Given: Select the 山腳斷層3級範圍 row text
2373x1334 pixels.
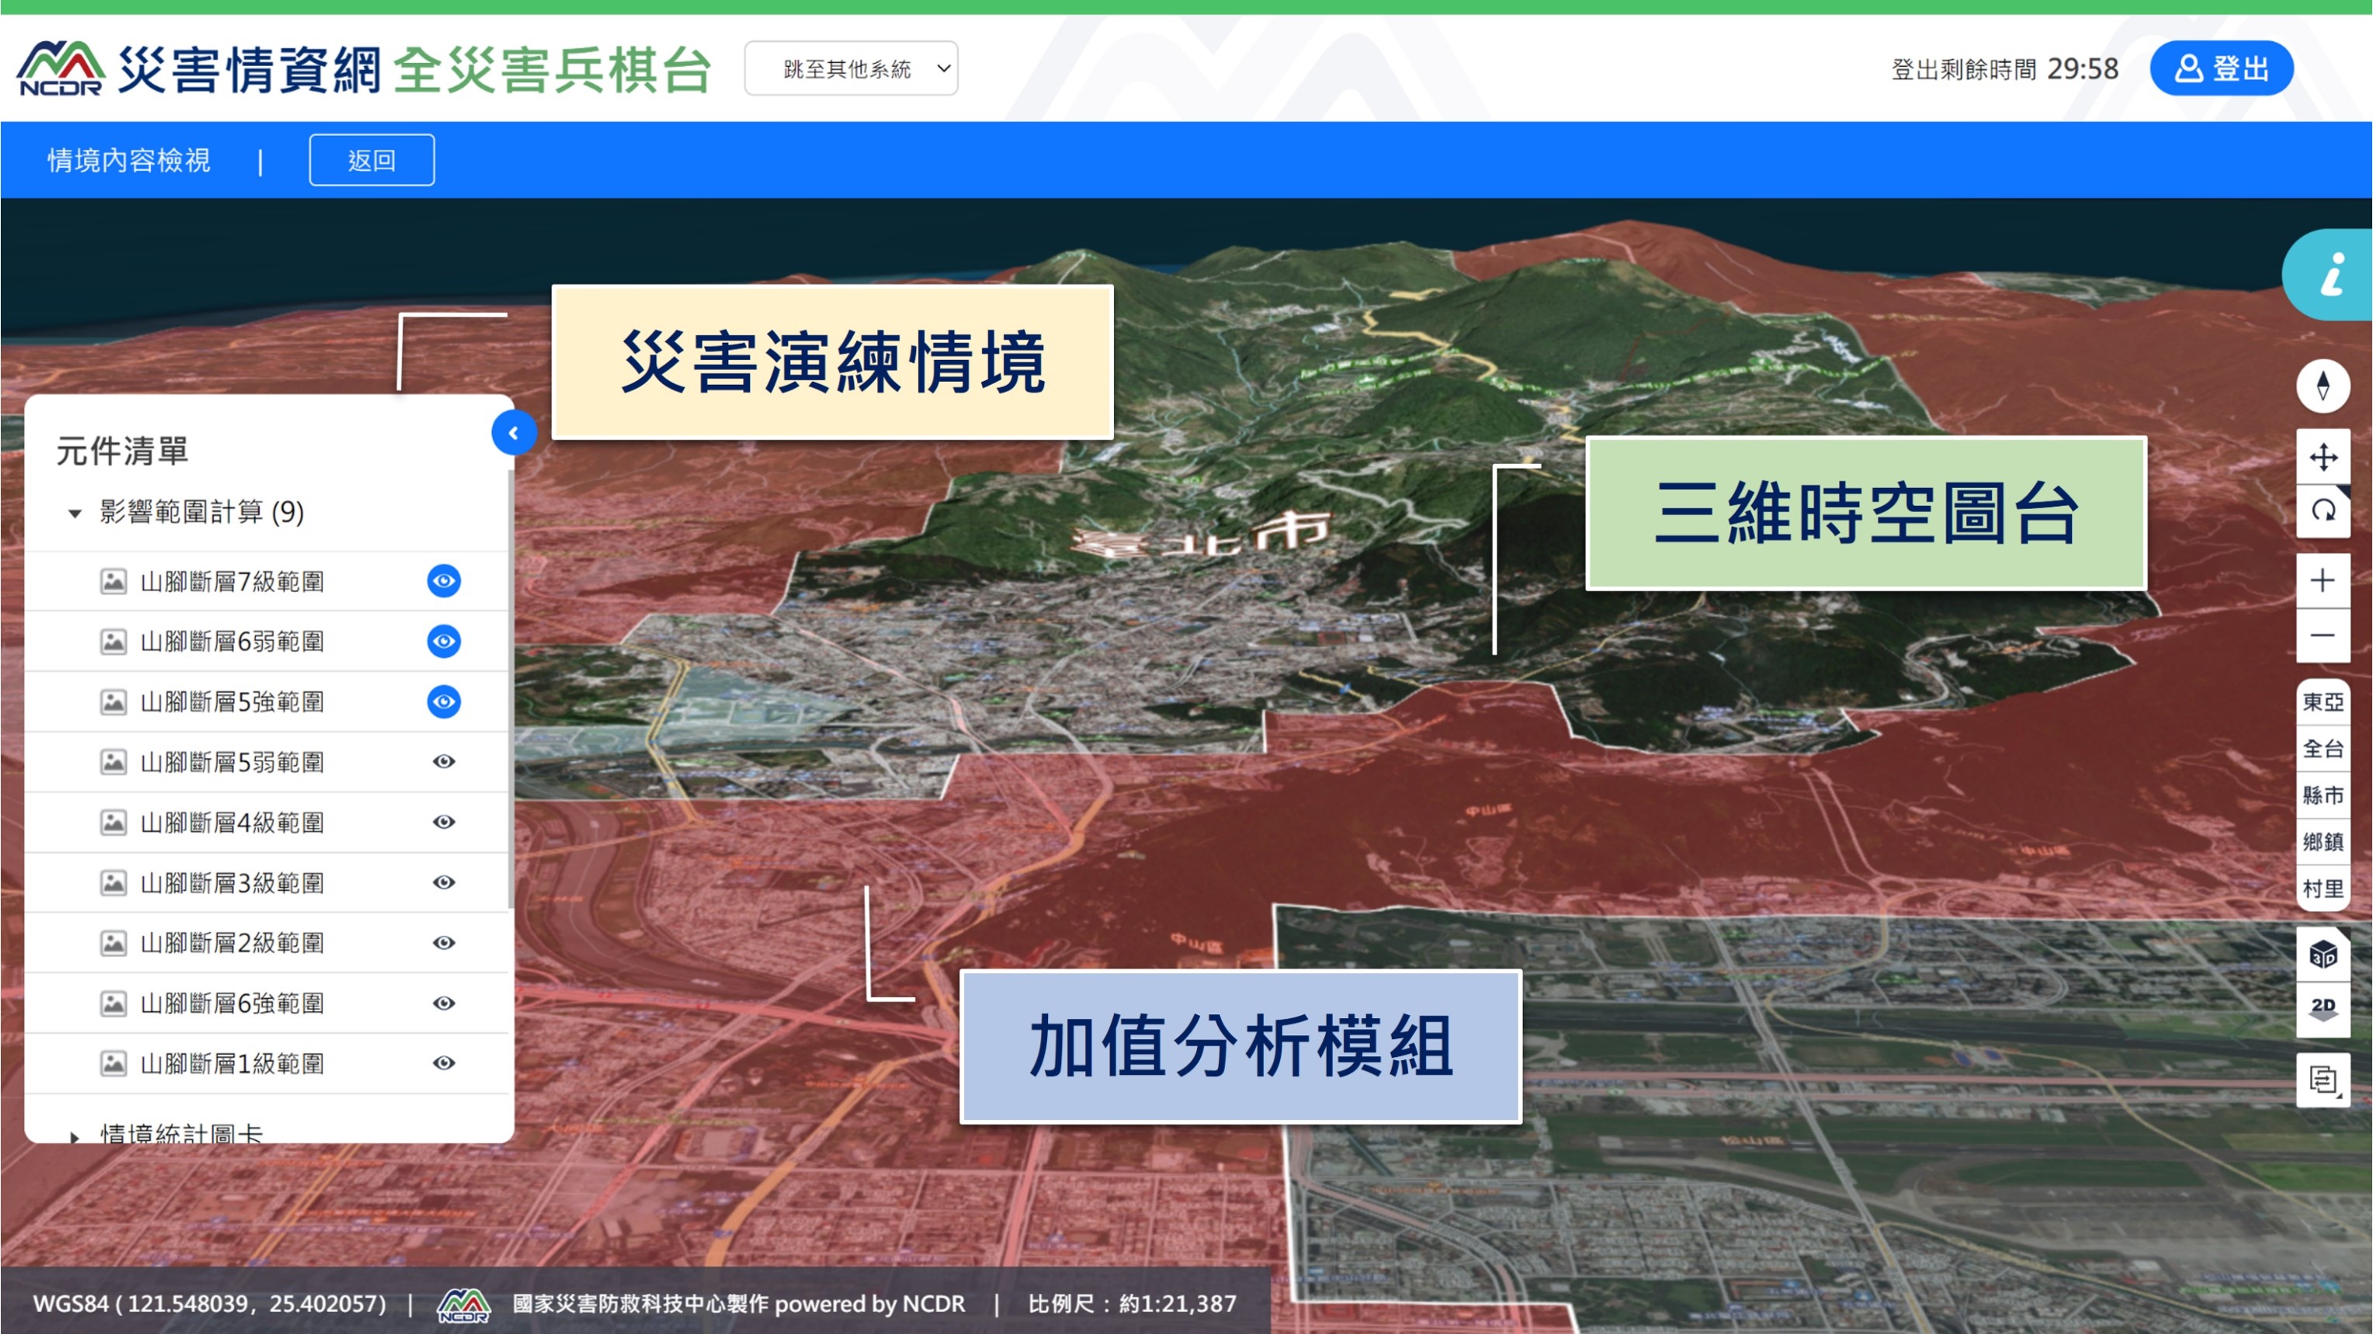Looking at the screenshot, I should (x=232, y=883).
